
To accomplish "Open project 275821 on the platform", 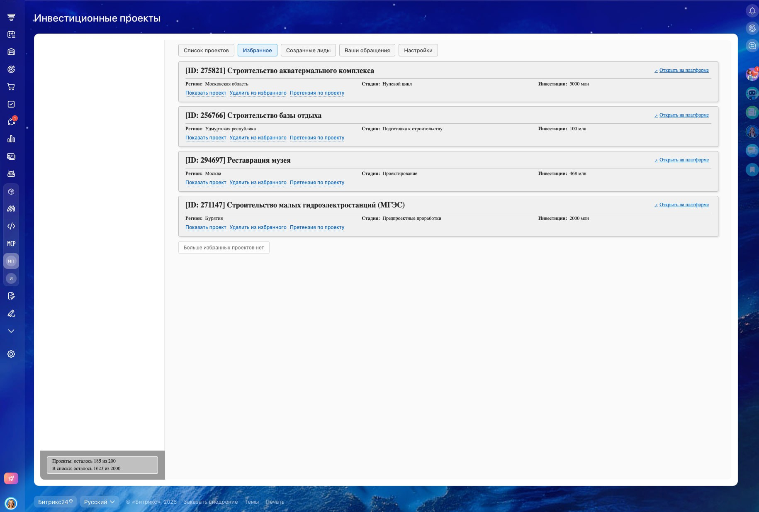I will pyautogui.click(x=684, y=71).
